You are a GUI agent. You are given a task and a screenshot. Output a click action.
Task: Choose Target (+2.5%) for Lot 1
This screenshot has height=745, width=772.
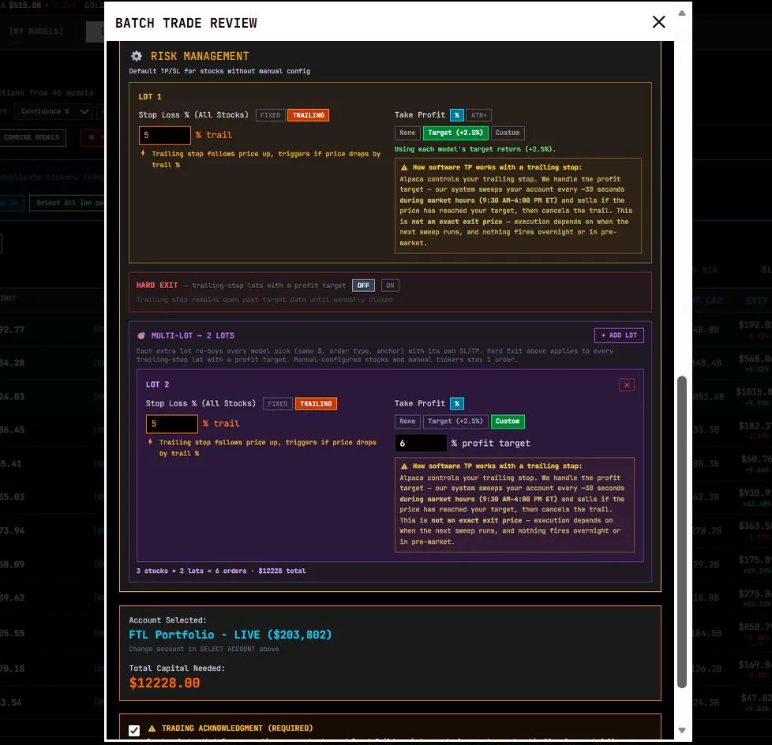[455, 133]
